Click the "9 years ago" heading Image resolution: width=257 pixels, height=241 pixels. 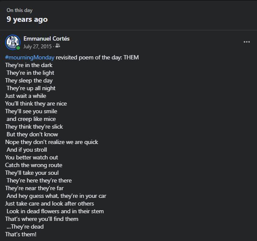27,19
